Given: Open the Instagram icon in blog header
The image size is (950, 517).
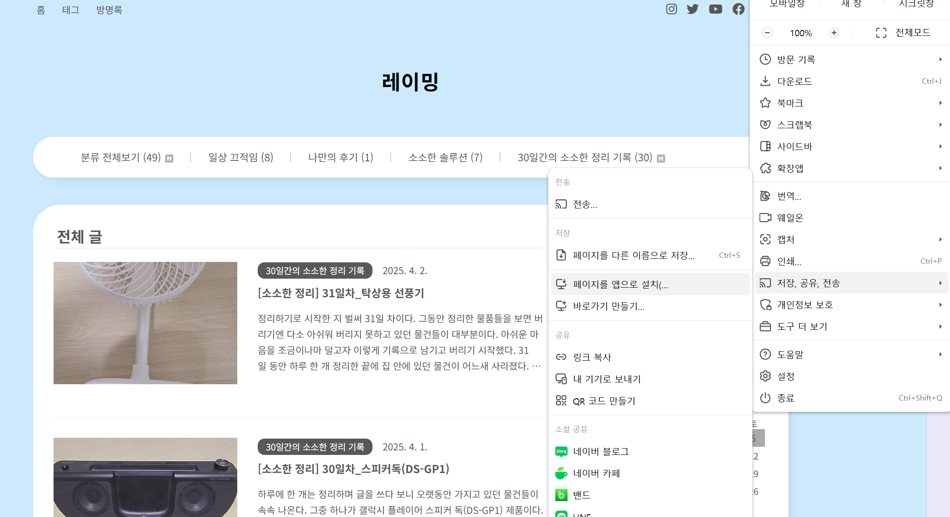Looking at the screenshot, I should click(x=671, y=9).
